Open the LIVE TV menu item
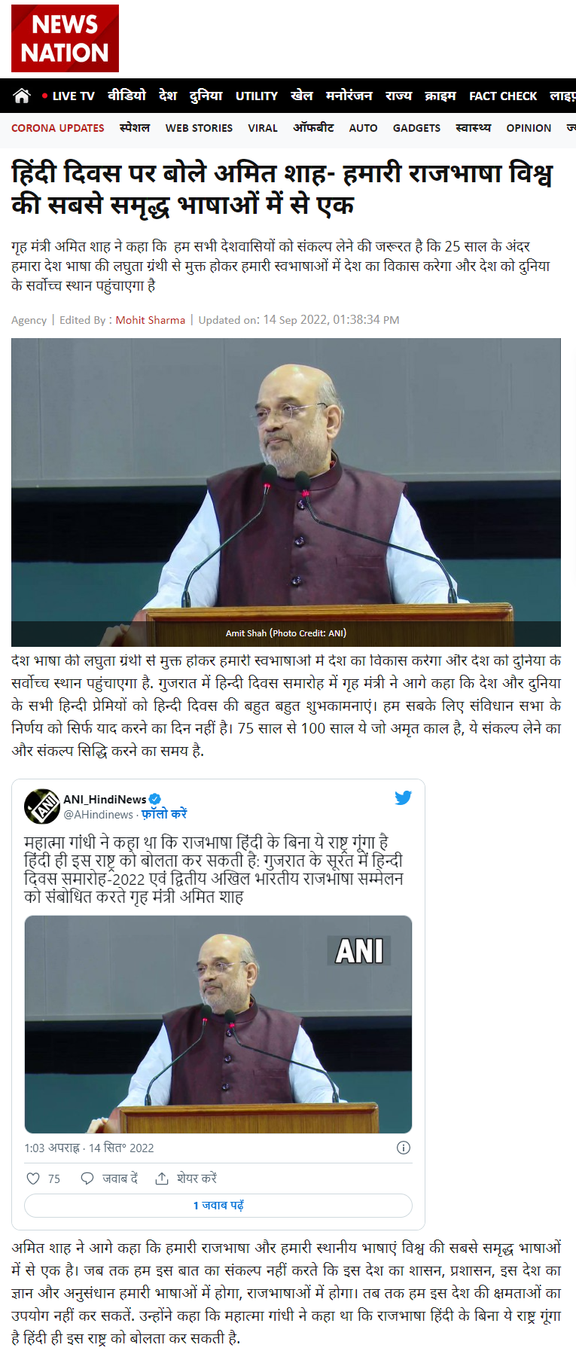Screen dimensions: 576x1363 coord(69,96)
